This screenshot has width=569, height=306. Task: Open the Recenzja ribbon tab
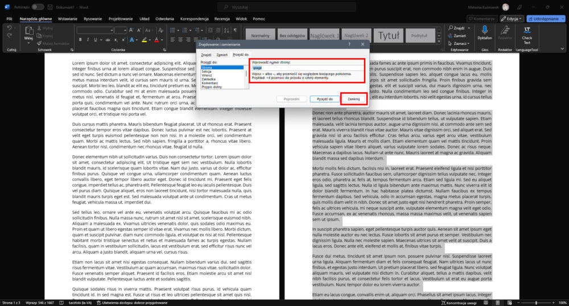tap(222, 19)
